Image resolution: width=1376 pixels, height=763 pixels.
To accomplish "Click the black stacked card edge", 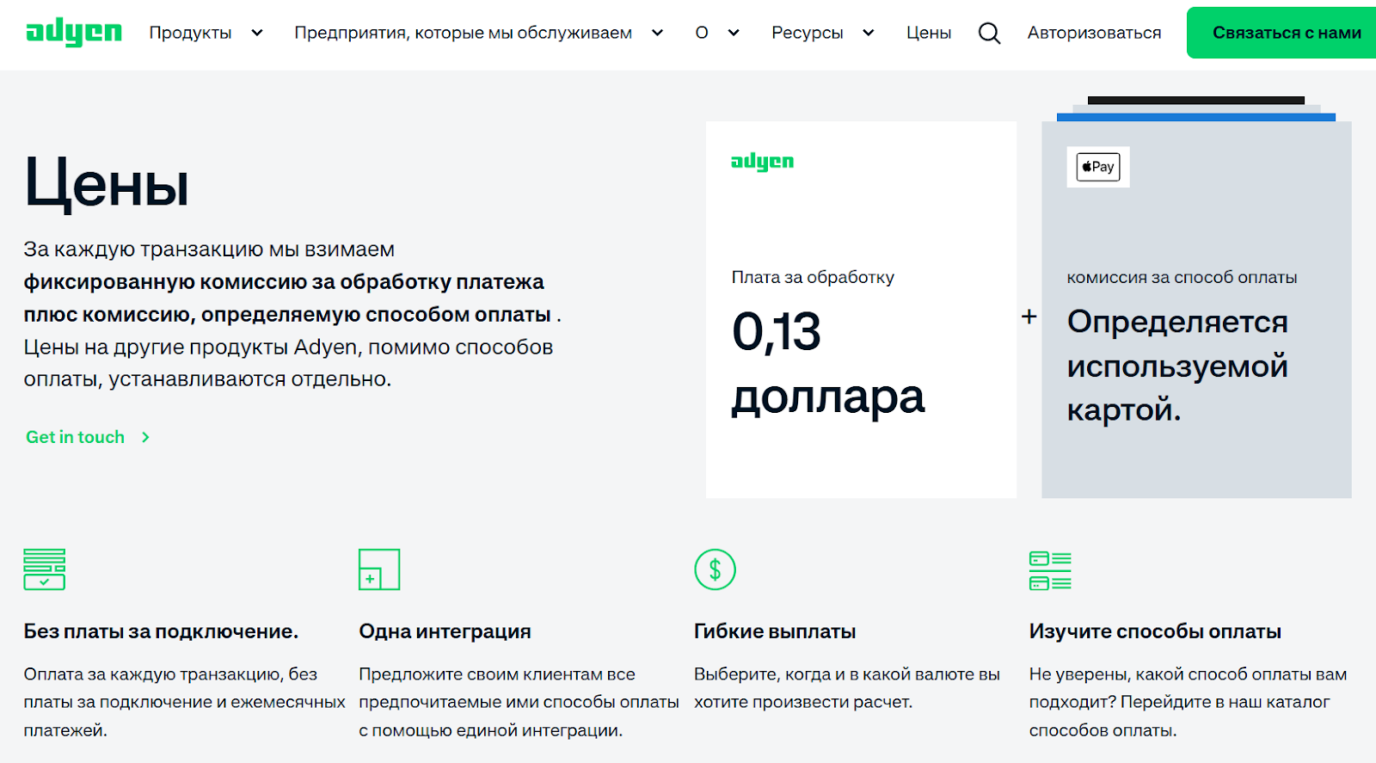I will (x=1196, y=101).
